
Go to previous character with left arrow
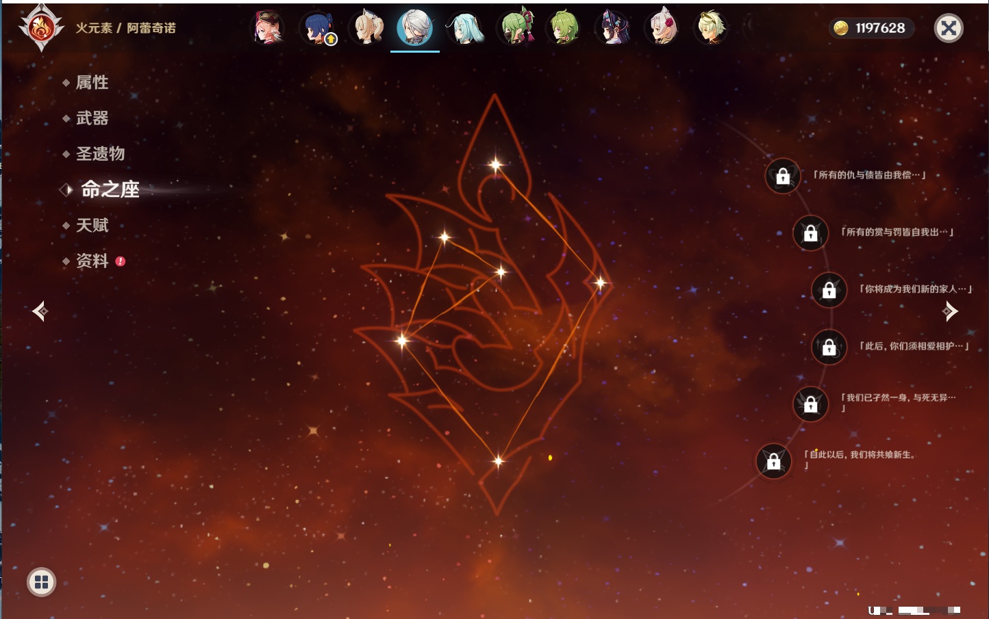coord(40,311)
